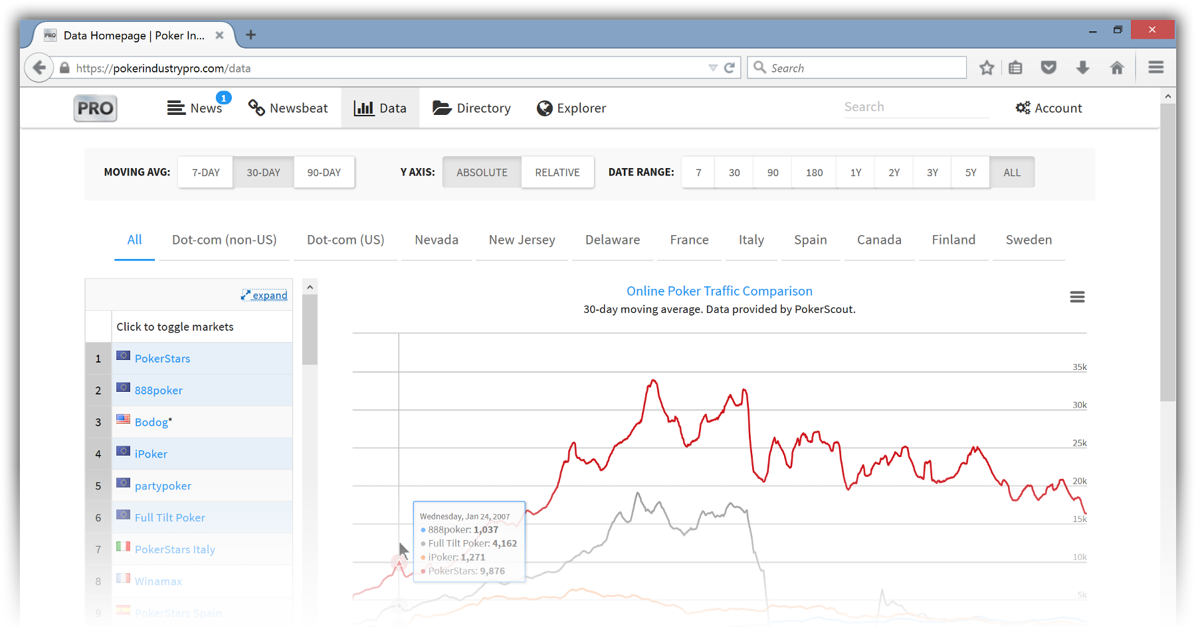Switch to the Canada tab
Viewport: 1196px width, 627px height.
point(879,240)
